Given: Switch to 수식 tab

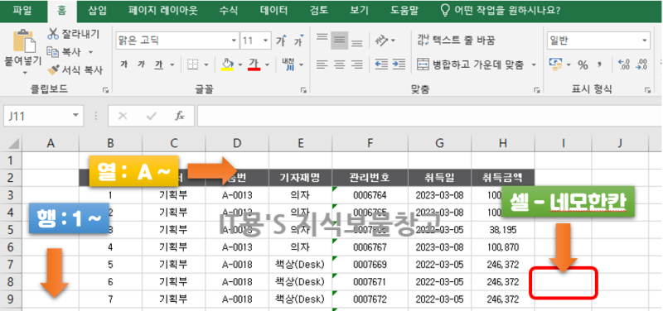Looking at the screenshot, I should tap(229, 11).
